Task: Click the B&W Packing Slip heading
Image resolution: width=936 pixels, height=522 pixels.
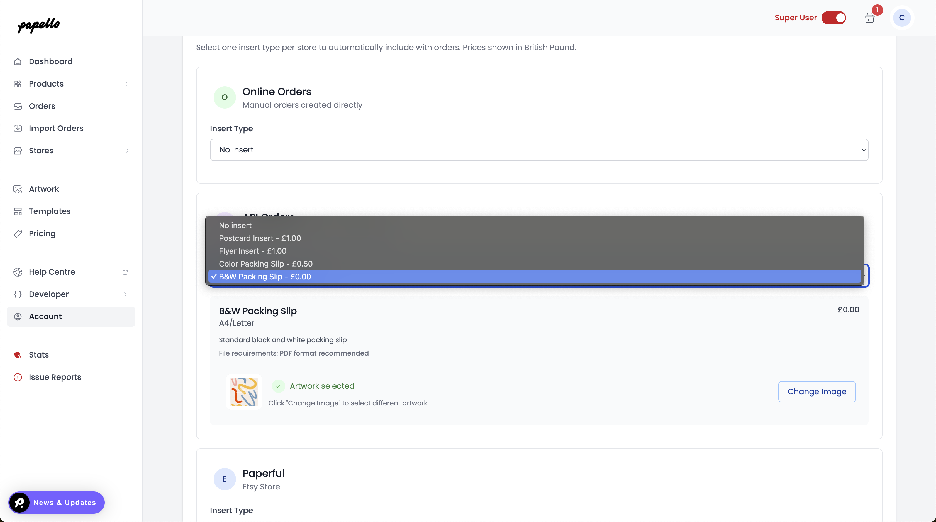Action: pos(258,311)
